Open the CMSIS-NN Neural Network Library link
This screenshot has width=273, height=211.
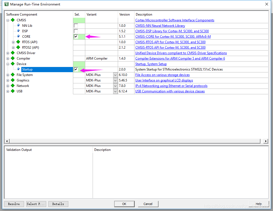160,26
